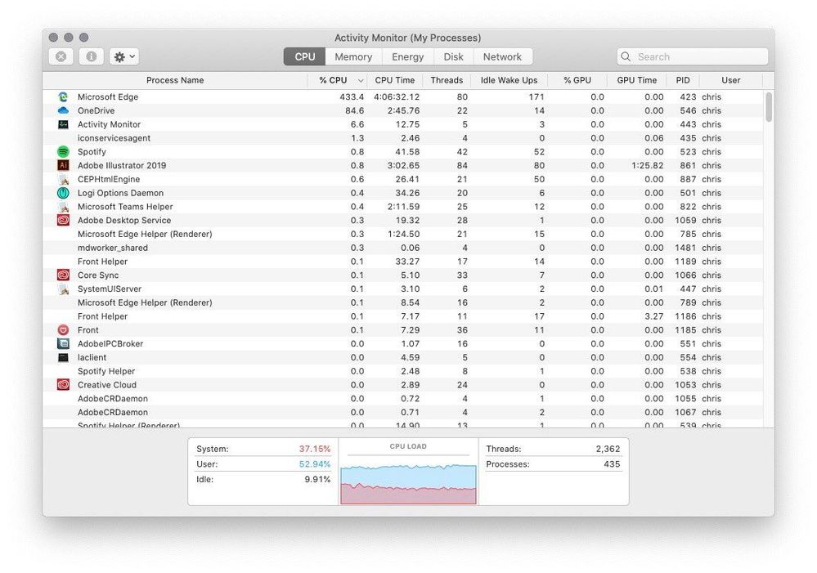Select the Front Helper row with PID 1186
Screen dimensions: 817x573
click(x=402, y=316)
